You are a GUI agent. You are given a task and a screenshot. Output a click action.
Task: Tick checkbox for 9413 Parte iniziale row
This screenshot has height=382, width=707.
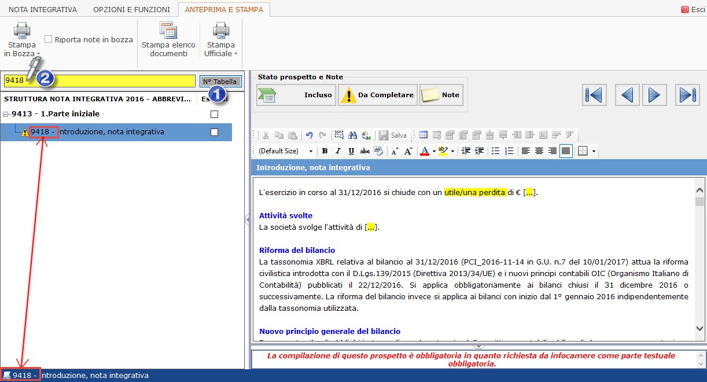tap(215, 114)
